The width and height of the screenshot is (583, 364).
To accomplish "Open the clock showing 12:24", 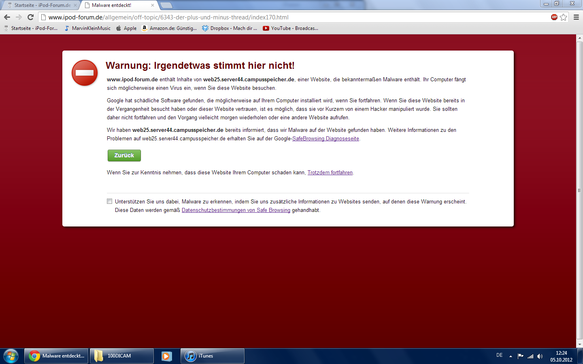I will click(561, 356).
